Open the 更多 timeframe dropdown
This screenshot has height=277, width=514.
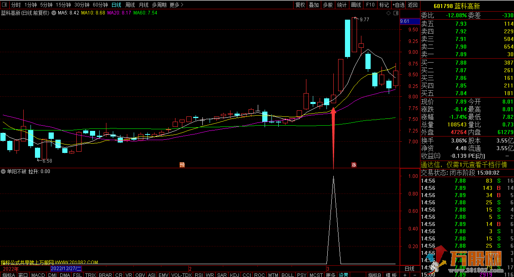coord(176,5)
